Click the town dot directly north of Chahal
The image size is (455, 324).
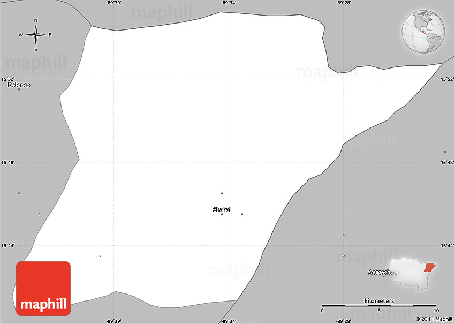tap(222, 193)
